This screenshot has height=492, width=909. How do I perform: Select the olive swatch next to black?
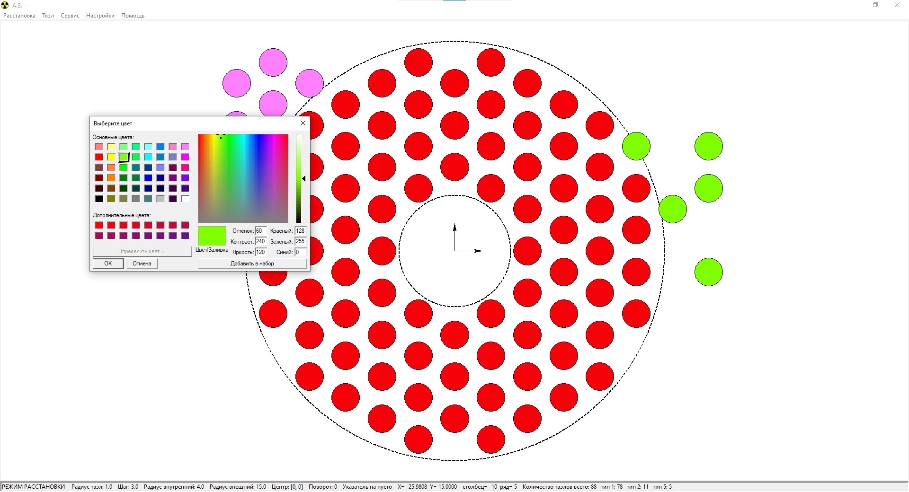click(111, 199)
